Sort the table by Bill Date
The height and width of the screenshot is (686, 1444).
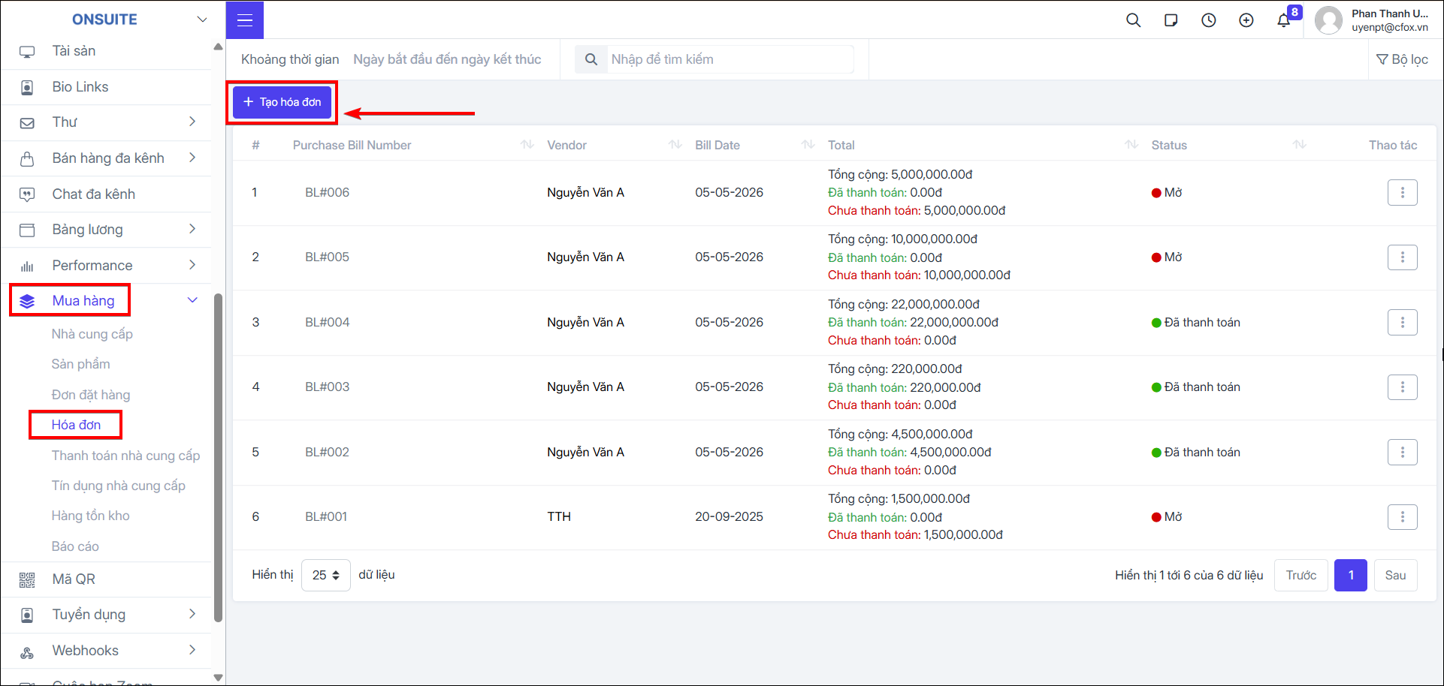click(x=808, y=144)
